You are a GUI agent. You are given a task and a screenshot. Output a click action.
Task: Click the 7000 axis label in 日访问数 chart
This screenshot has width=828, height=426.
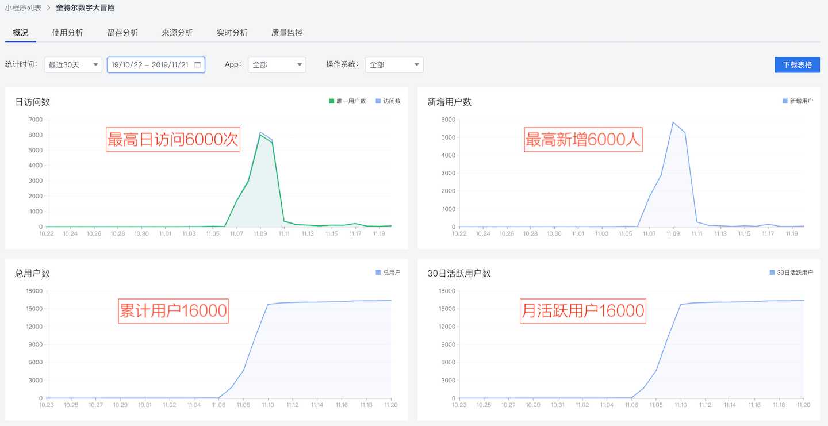[x=36, y=120]
